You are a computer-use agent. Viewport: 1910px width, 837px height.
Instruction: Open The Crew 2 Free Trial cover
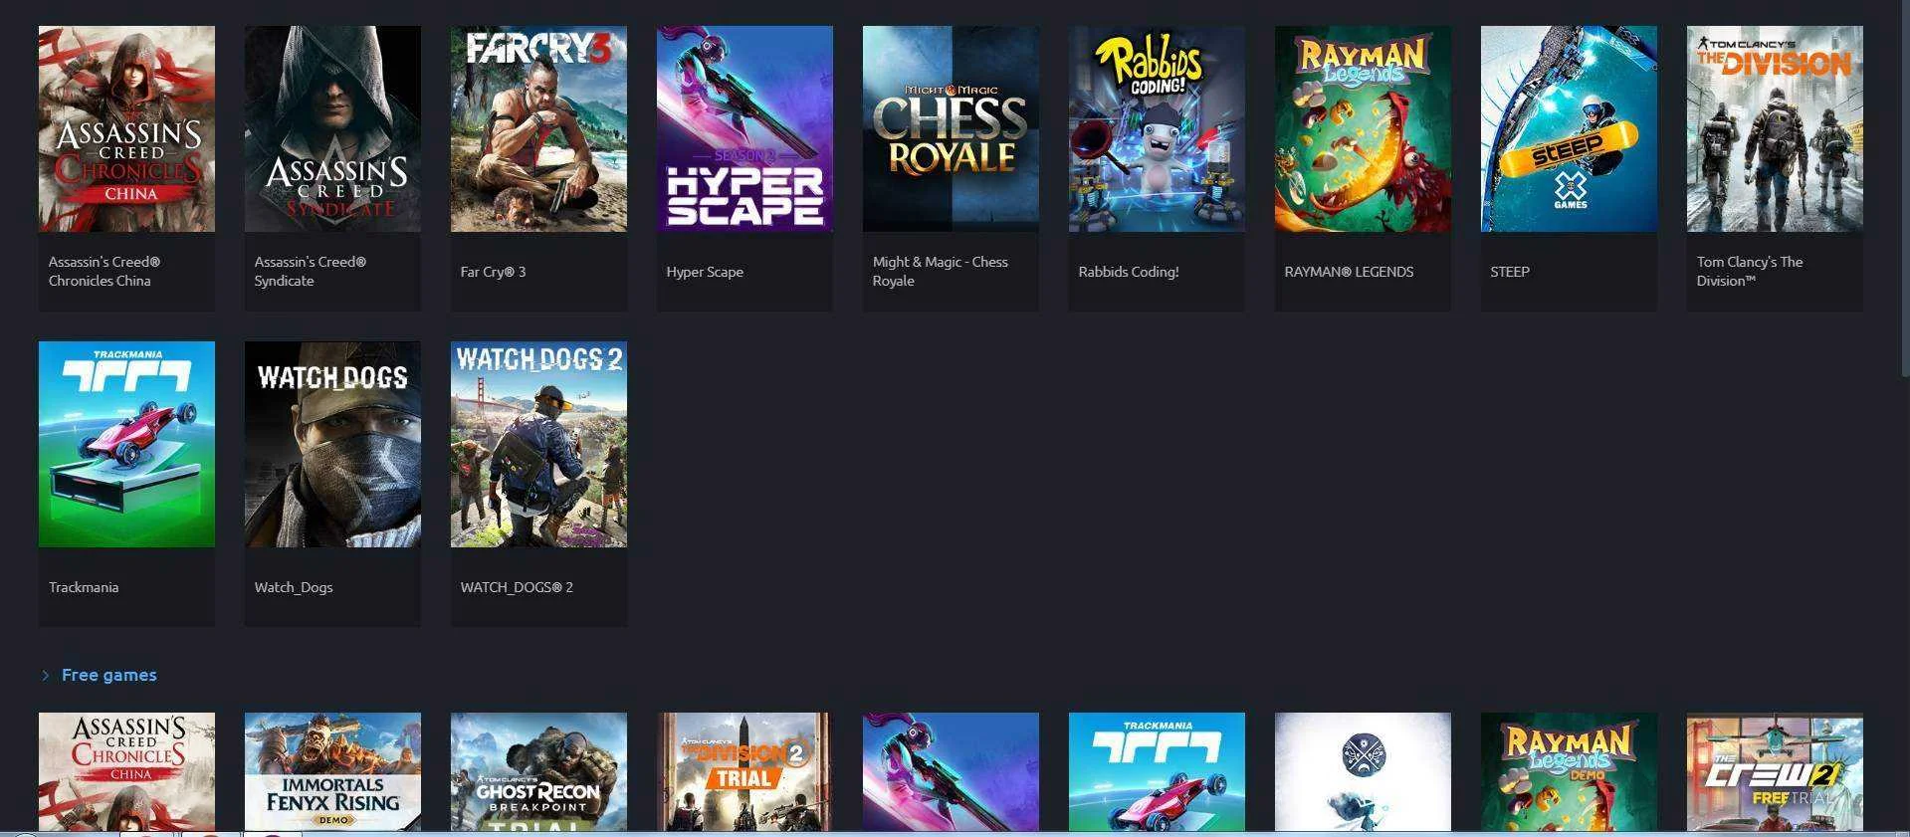click(x=1775, y=771)
